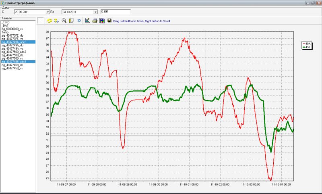Select the _TIND channel entry
Viewport: 322px width, 194px height.
6,22
